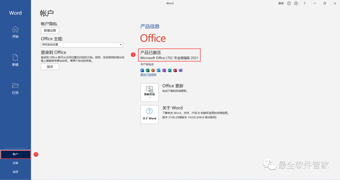Restore down the Word window

pos(325,3)
